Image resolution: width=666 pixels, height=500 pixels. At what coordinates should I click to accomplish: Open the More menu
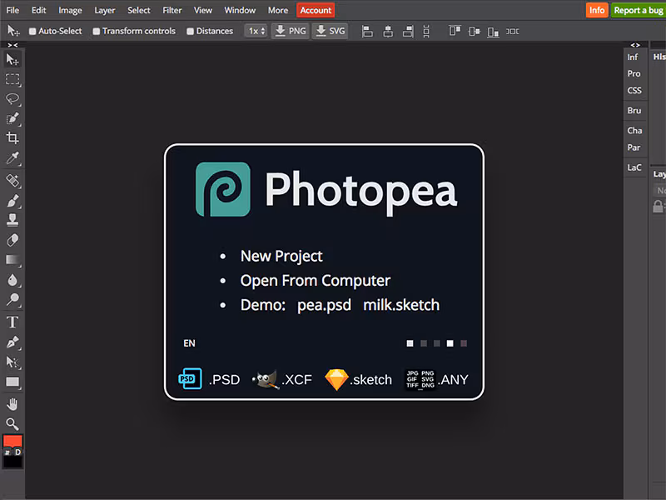click(278, 10)
